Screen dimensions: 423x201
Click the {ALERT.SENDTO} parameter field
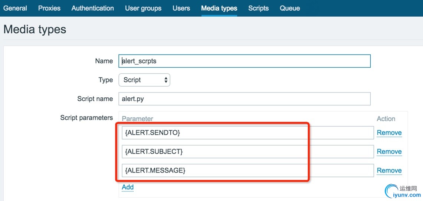(247, 133)
